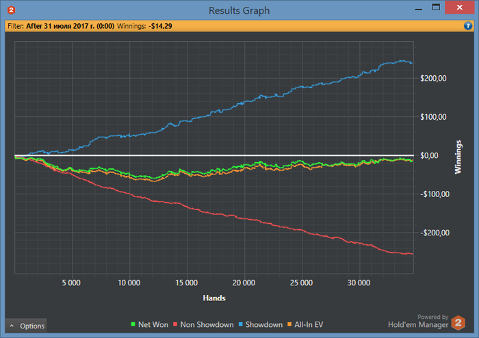Maximize the Results Graph window
The width and height of the screenshot is (479, 338).
pyautogui.click(x=436, y=7)
